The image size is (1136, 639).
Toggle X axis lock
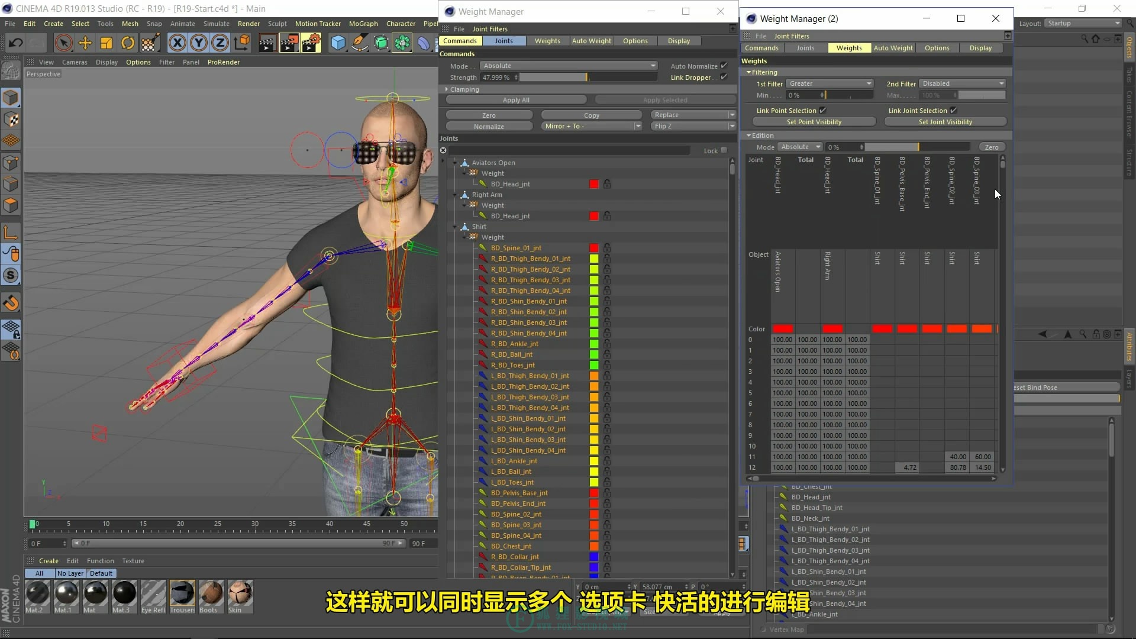click(177, 43)
